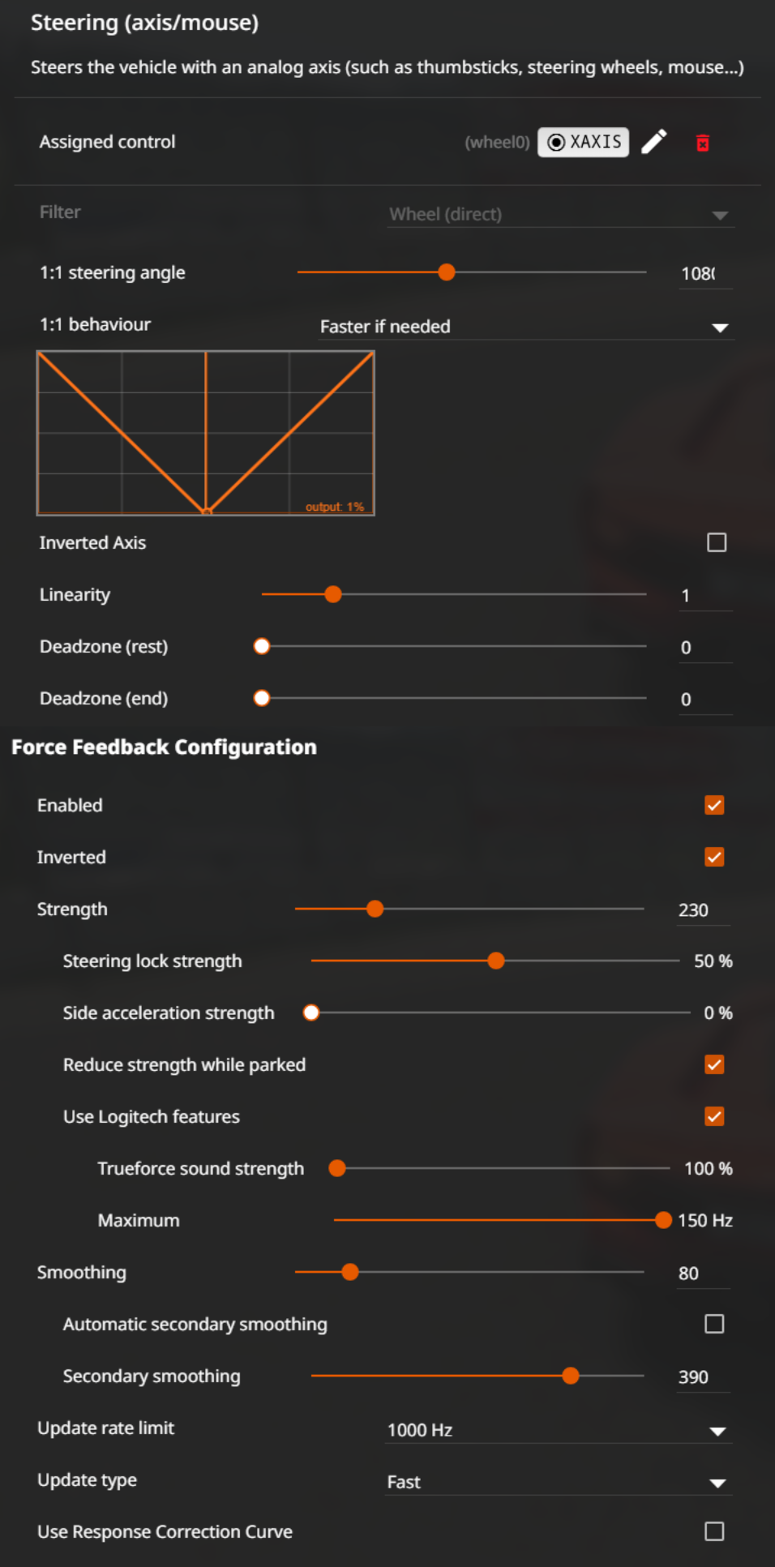This screenshot has height=1567, width=775.
Task: Uncheck Use Logitech features
Action: (x=714, y=1116)
